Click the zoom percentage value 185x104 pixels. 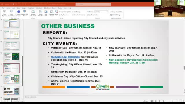click(x=180, y=101)
